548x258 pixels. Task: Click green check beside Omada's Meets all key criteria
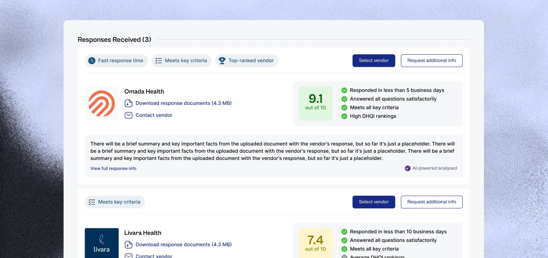[344, 108]
